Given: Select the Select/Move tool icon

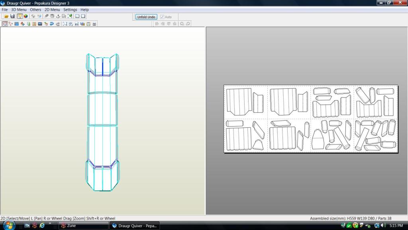Looking at the screenshot, I should (x=5, y=24).
